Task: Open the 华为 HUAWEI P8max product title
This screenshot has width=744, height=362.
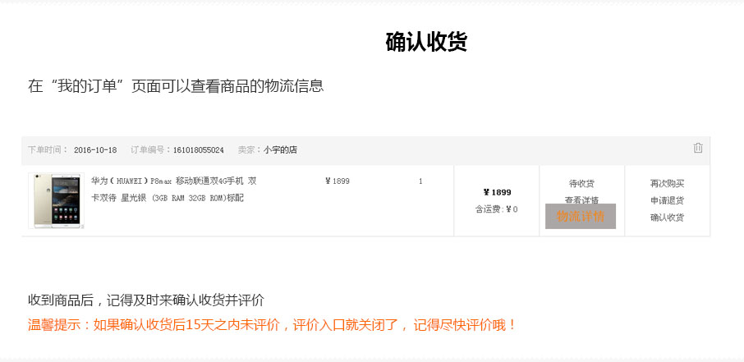Action: [173, 190]
